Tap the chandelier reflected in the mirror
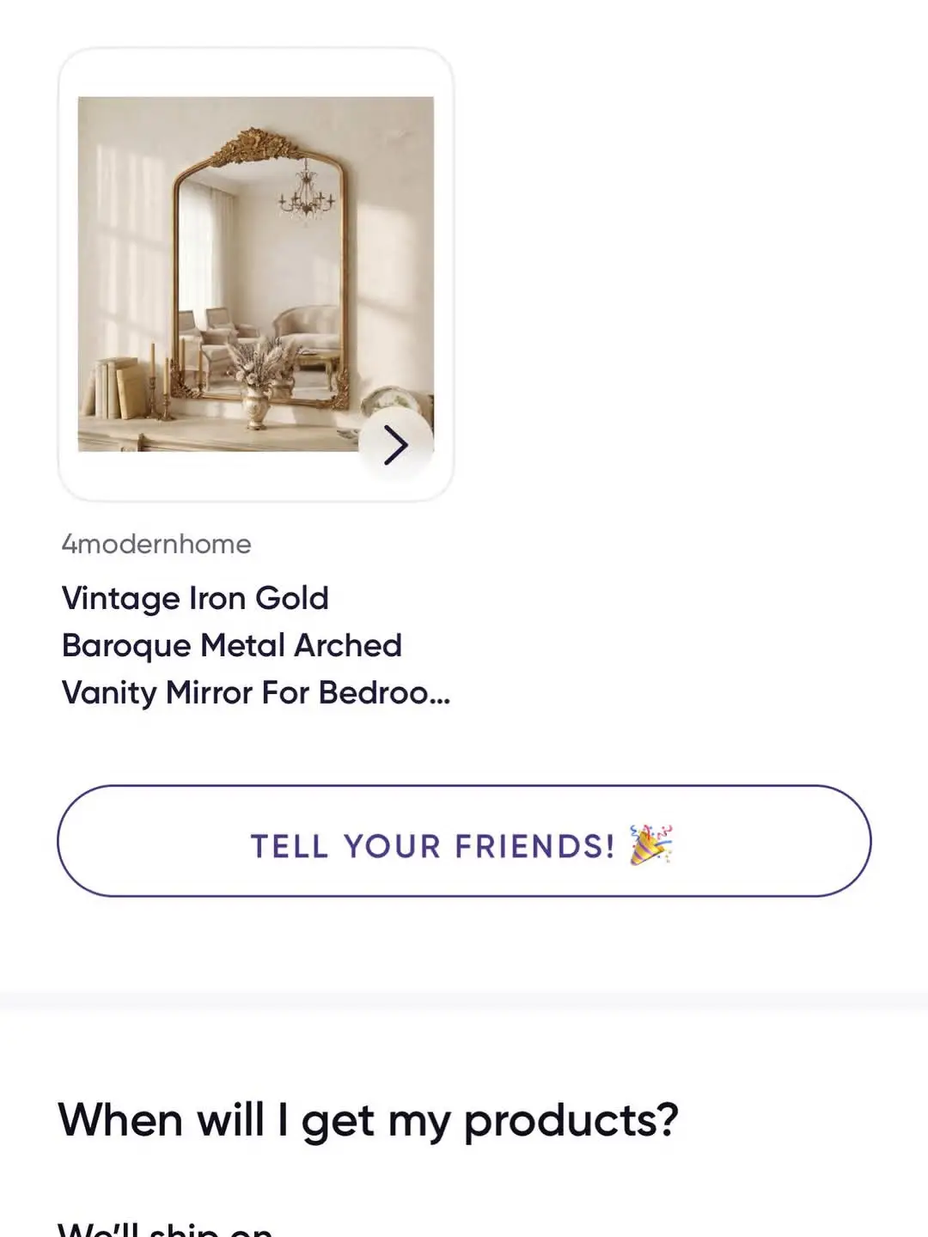 (305, 194)
